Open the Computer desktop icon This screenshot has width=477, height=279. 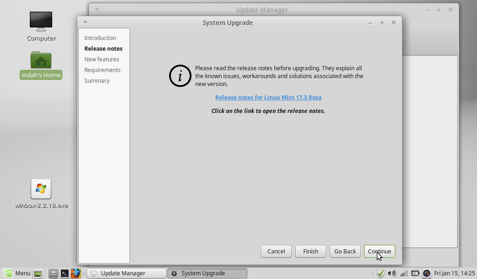[x=41, y=22]
